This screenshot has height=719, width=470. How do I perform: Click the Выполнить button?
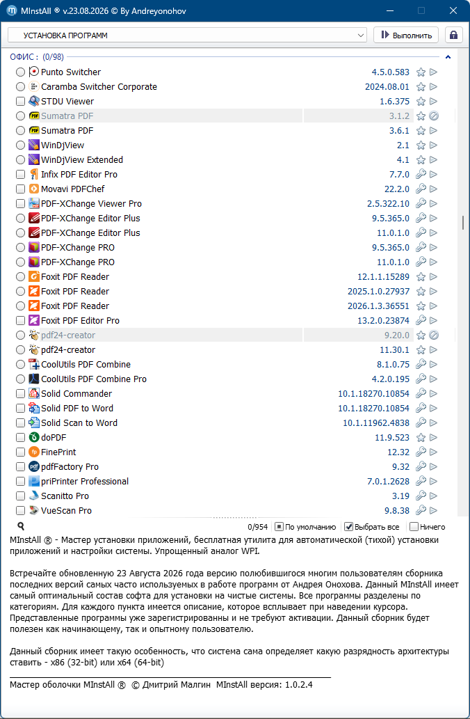(406, 35)
